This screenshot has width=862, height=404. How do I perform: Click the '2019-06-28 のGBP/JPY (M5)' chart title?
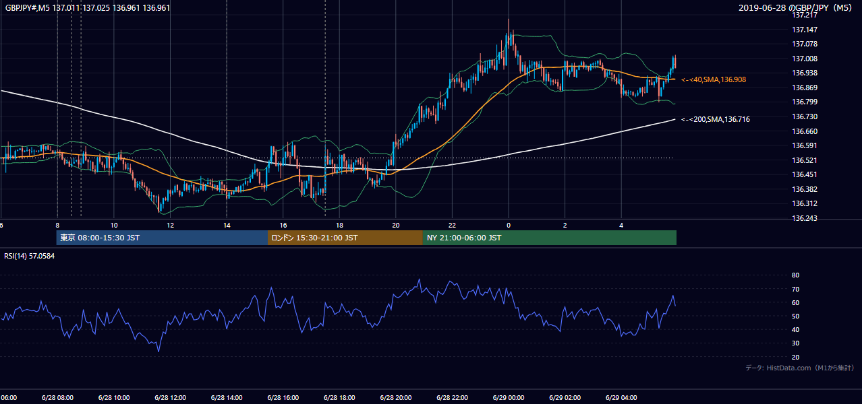(x=797, y=8)
